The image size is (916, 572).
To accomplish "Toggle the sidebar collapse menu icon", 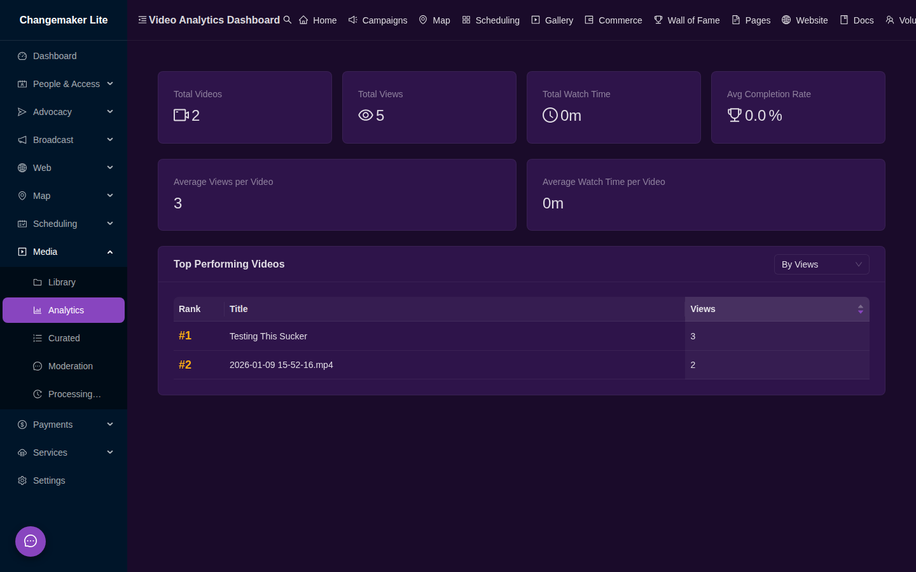I will (142, 20).
